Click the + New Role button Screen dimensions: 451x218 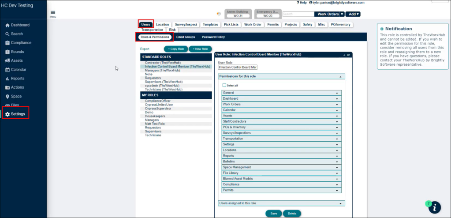pos(200,49)
